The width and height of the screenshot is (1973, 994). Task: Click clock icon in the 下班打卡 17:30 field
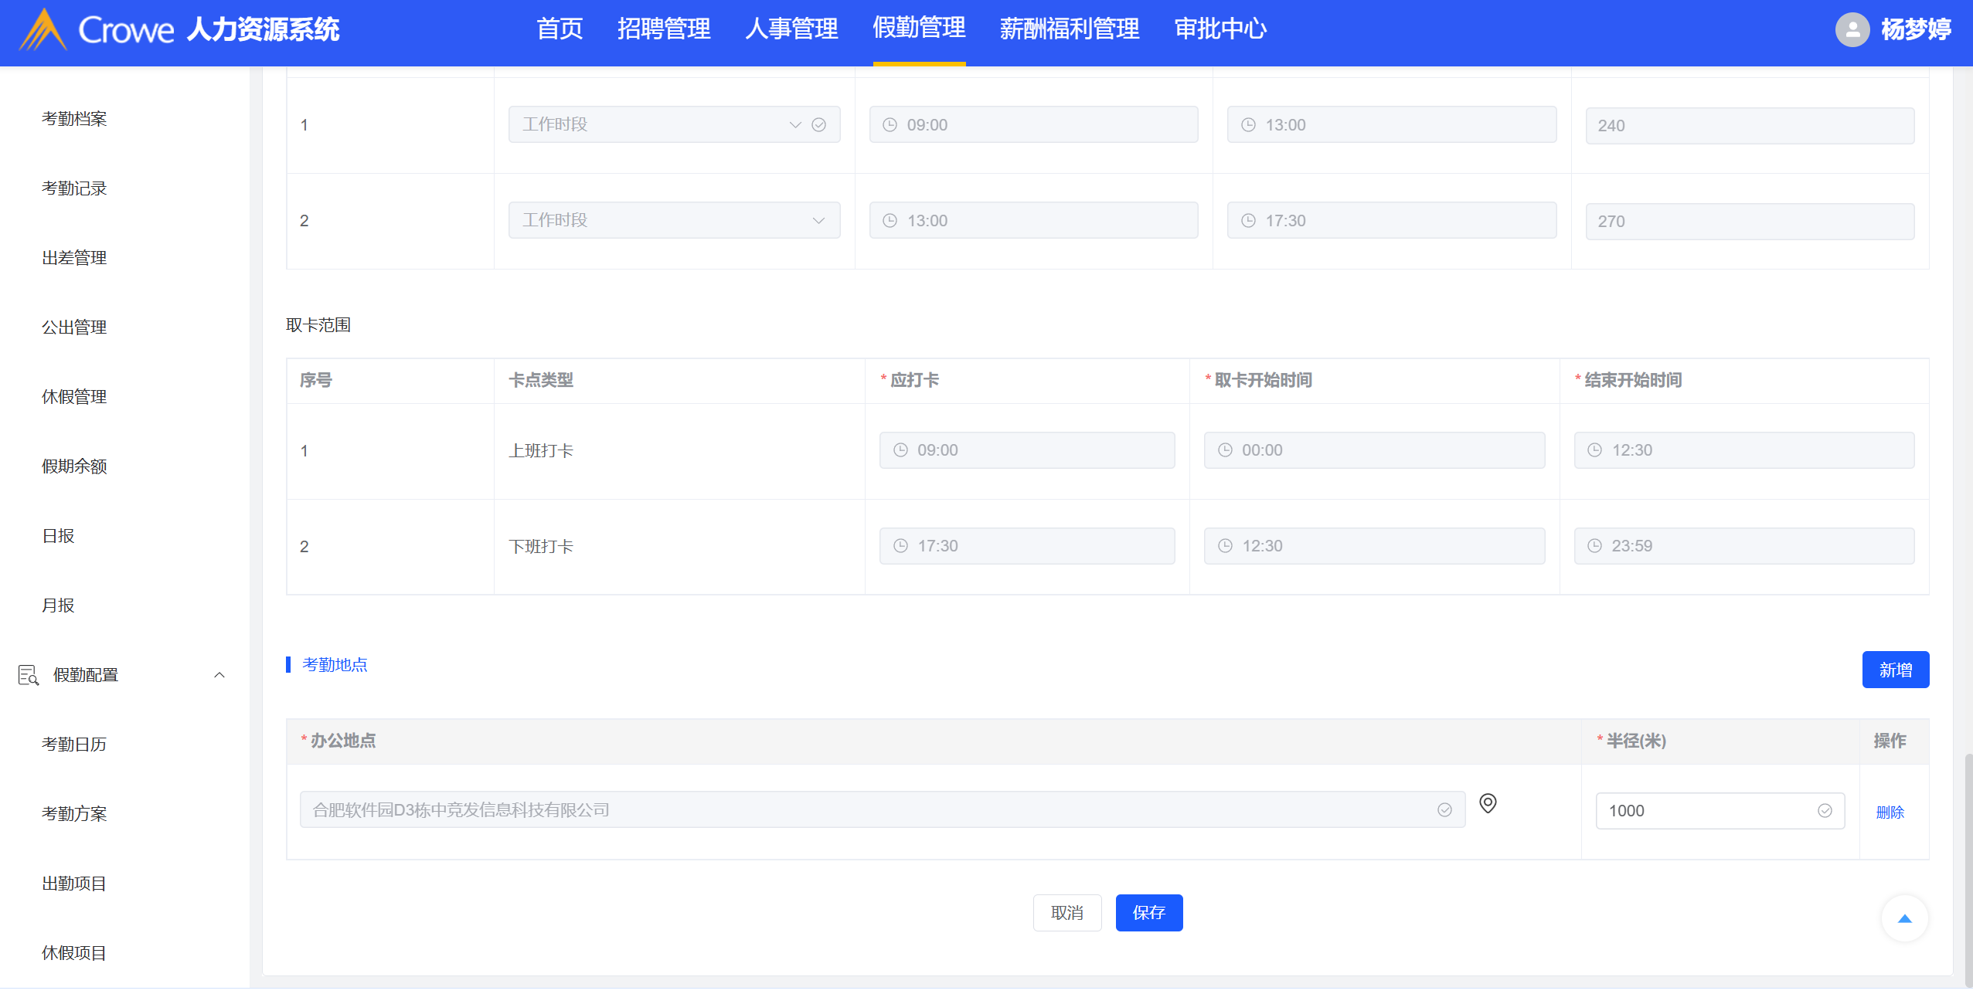pos(900,546)
